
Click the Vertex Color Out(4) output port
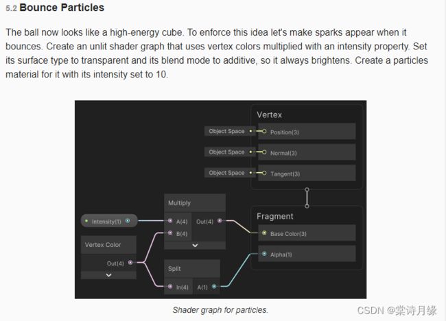point(130,263)
